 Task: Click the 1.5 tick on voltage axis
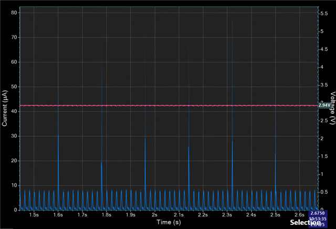tap(324, 156)
